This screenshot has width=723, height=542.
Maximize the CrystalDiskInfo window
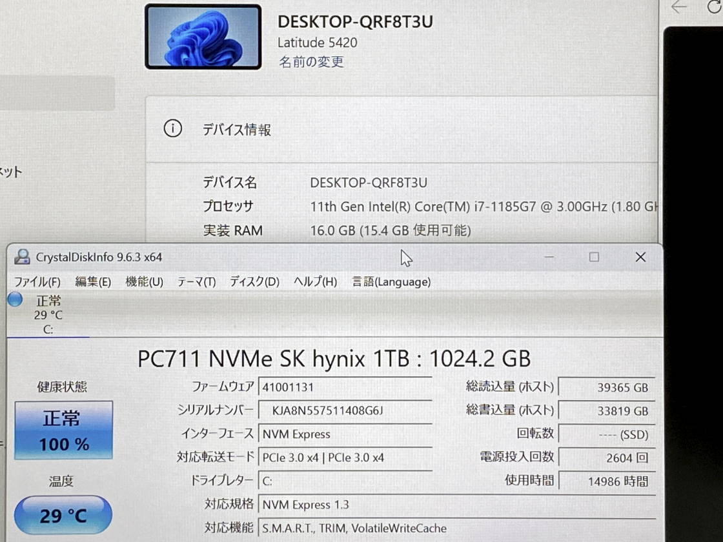click(594, 257)
